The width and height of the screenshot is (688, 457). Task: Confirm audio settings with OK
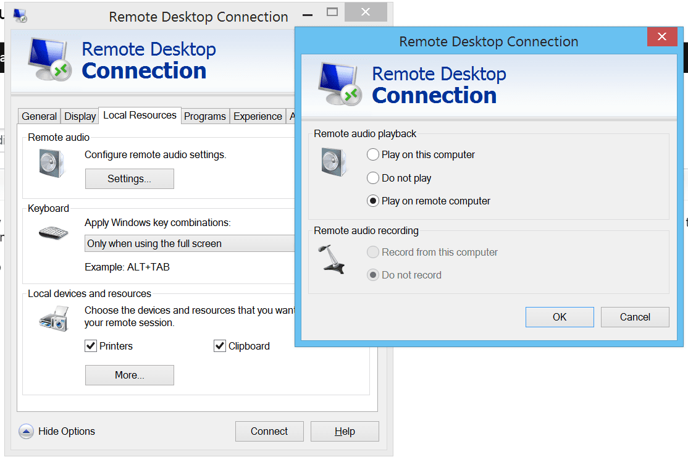point(560,317)
